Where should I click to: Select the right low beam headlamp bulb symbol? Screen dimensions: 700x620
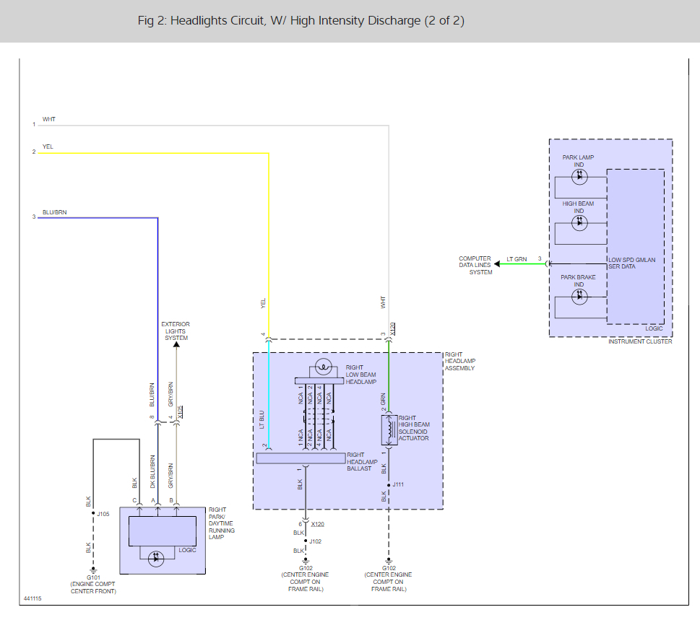[325, 367]
